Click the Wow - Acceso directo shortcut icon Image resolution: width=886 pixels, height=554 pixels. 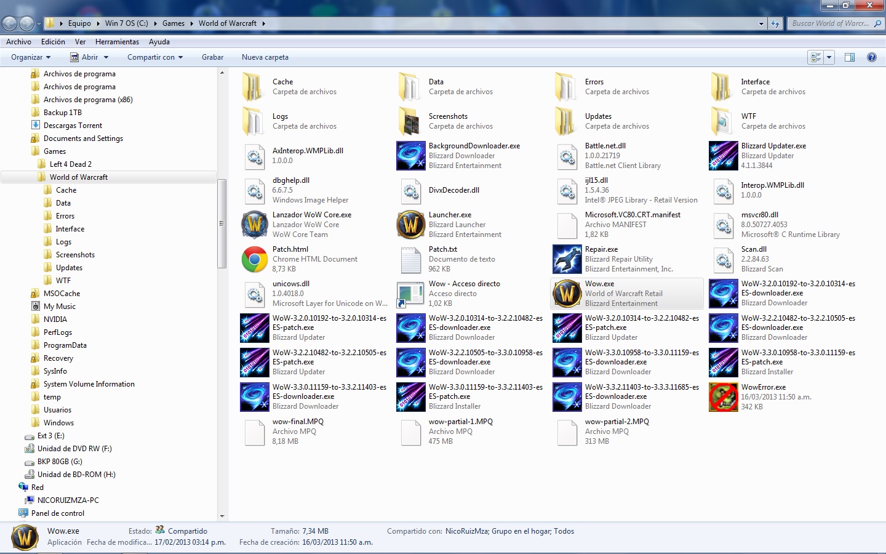[410, 294]
